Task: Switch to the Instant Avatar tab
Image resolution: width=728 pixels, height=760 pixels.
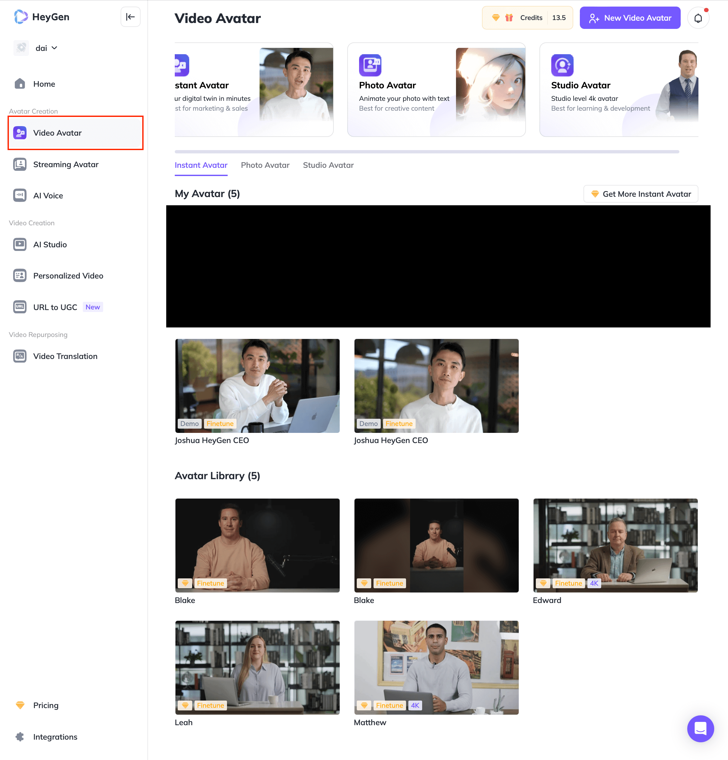Action: coord(201,165)
